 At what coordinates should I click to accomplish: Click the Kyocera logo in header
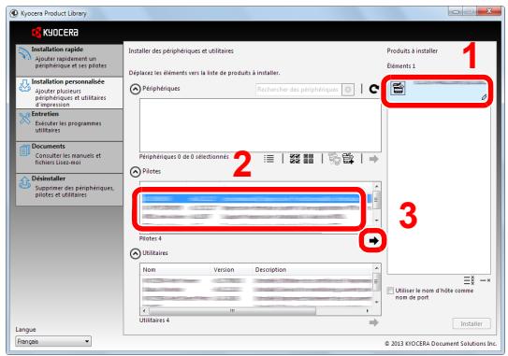pyautogui.click(x=55, y=33)
